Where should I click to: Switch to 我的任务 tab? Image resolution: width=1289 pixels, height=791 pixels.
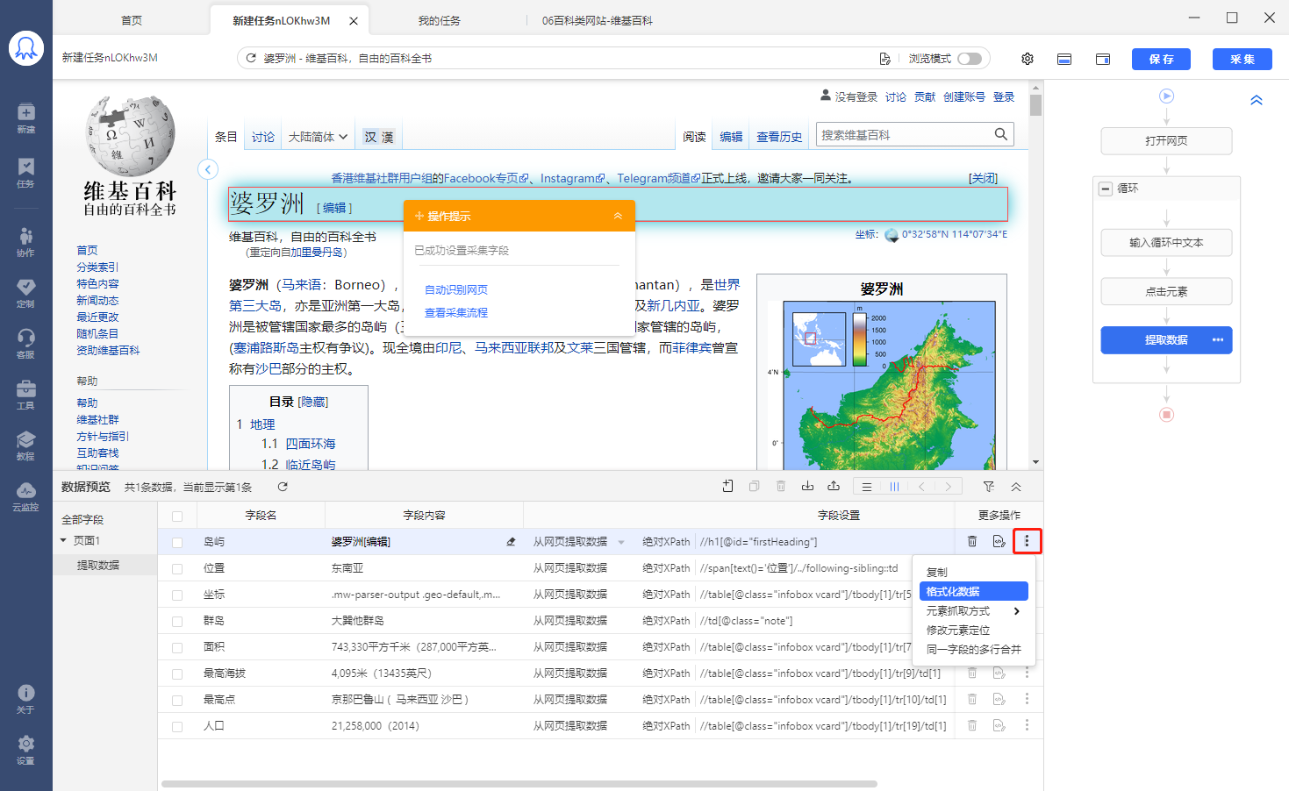440,20
